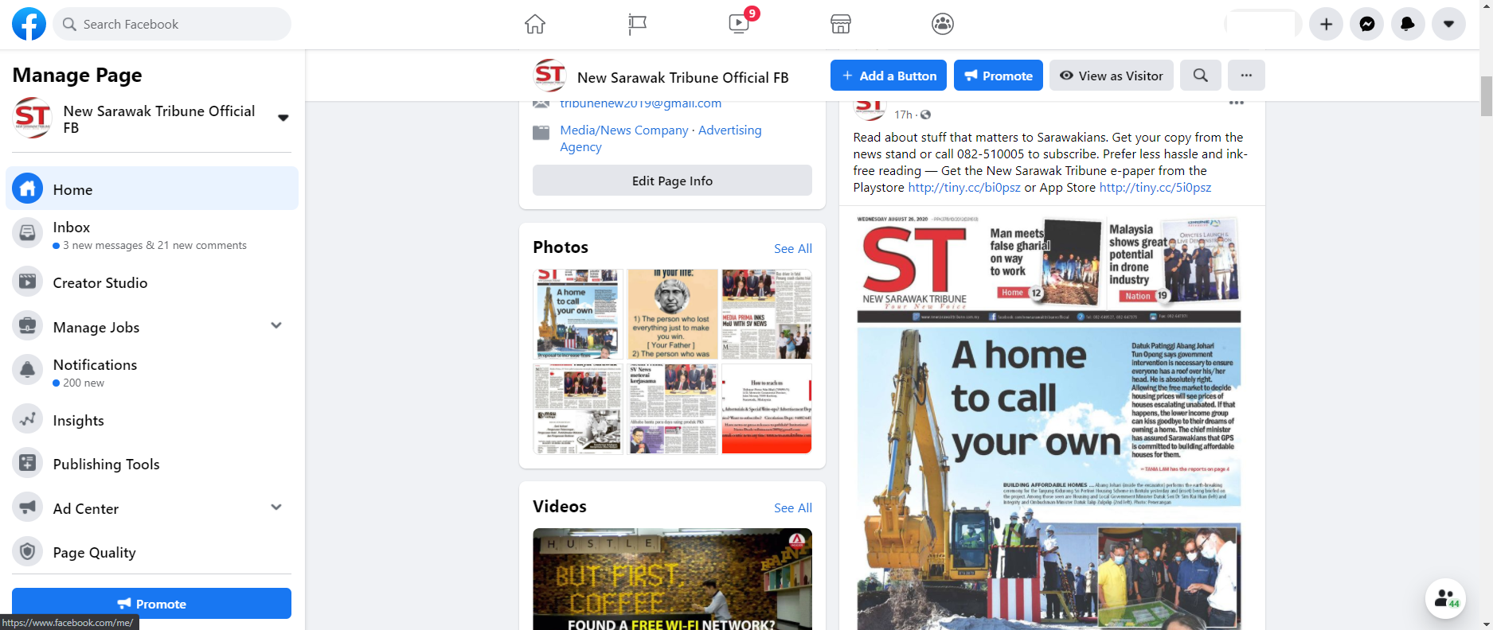Open Inbox in the sidebar
This screenshot has width=1493, height=630.
click(x=72, y=227)
